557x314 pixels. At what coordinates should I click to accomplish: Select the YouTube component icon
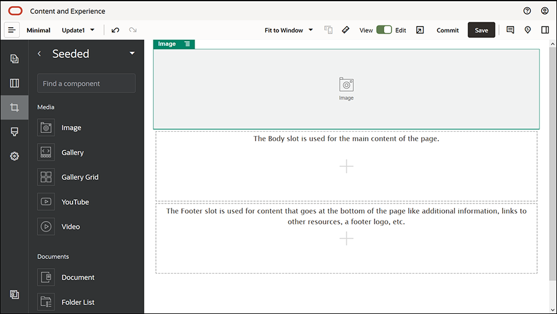click(x=46, y=202)
